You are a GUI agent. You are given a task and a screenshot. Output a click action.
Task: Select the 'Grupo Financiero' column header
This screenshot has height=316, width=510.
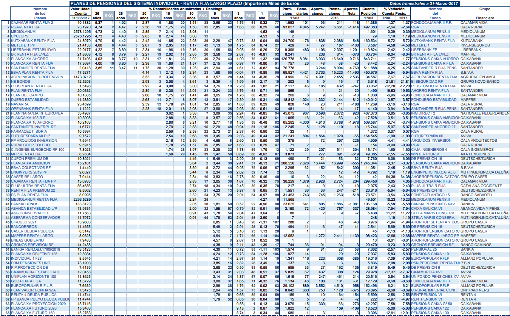coord(485,13)
